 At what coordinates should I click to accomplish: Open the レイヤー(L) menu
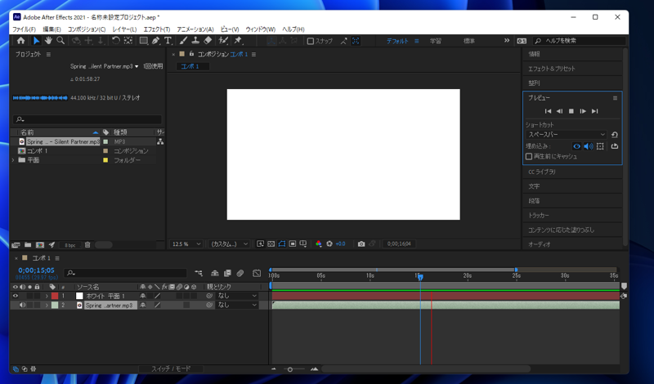pyautogui.click(x=124, y=29)
